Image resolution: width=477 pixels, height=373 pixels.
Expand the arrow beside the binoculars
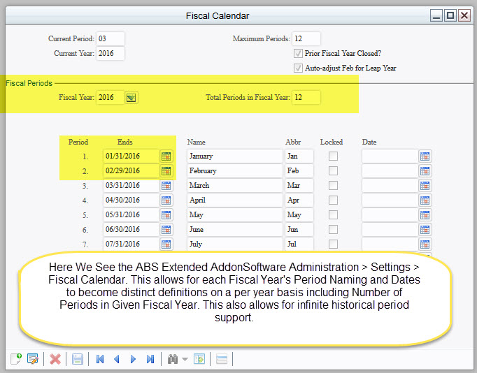185,360
